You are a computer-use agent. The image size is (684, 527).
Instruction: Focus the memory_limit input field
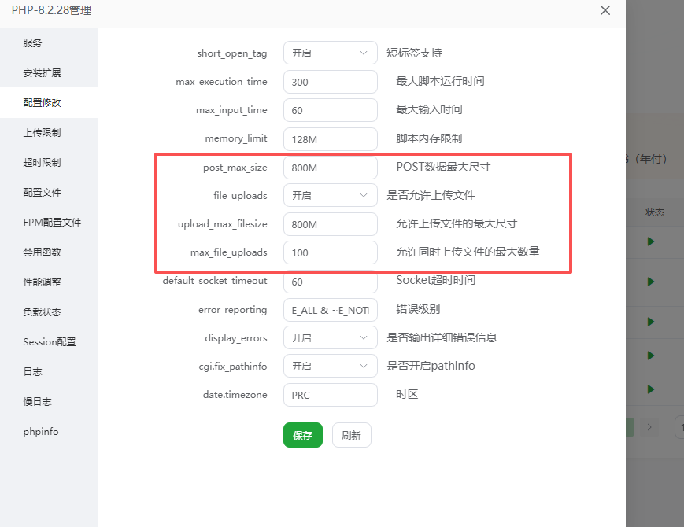coord(330,139)
